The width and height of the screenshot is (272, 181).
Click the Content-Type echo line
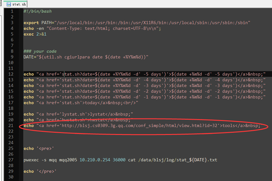pyautogui.click(x=92, y=28)
